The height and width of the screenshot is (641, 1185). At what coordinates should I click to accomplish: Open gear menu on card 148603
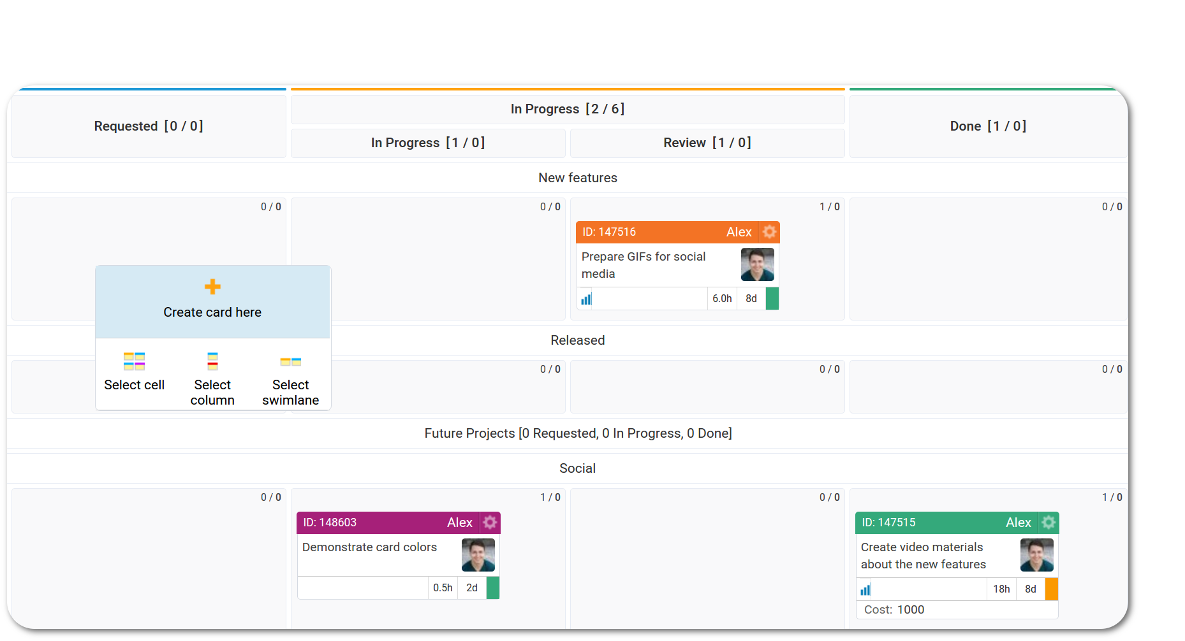490,522
